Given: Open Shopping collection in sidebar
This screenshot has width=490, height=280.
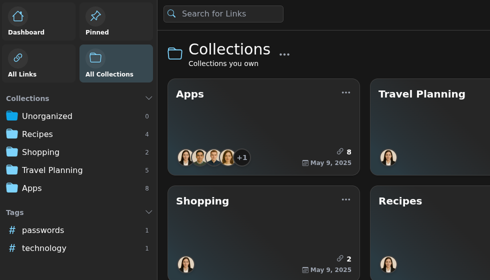Looking at the screenshot, I should click(77, 152).
